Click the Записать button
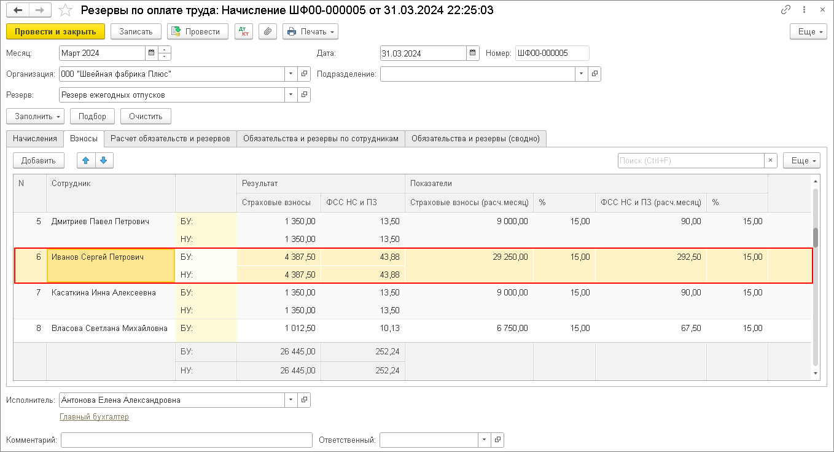The height and width of the screenshot is (452, 834). coord(136,31)
